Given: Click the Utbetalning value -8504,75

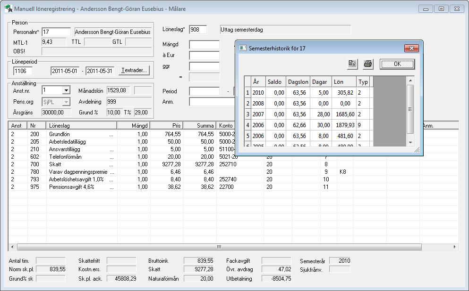Looking at the screenshot, I should 276,279.
